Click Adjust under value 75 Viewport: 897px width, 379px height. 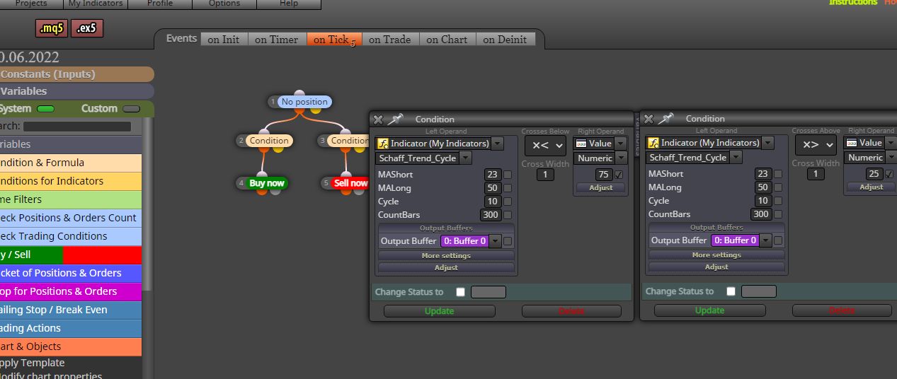601,188
